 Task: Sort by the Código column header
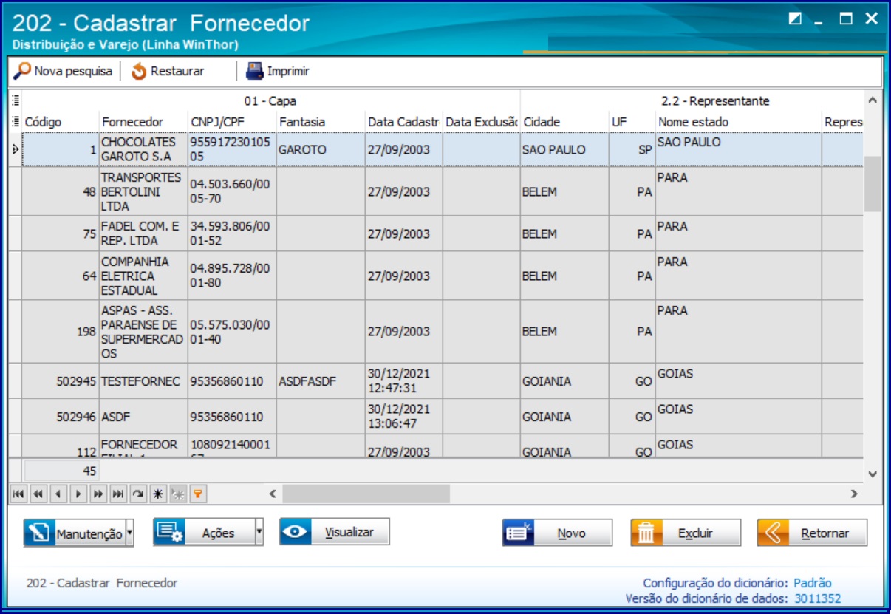click(61, 121)
